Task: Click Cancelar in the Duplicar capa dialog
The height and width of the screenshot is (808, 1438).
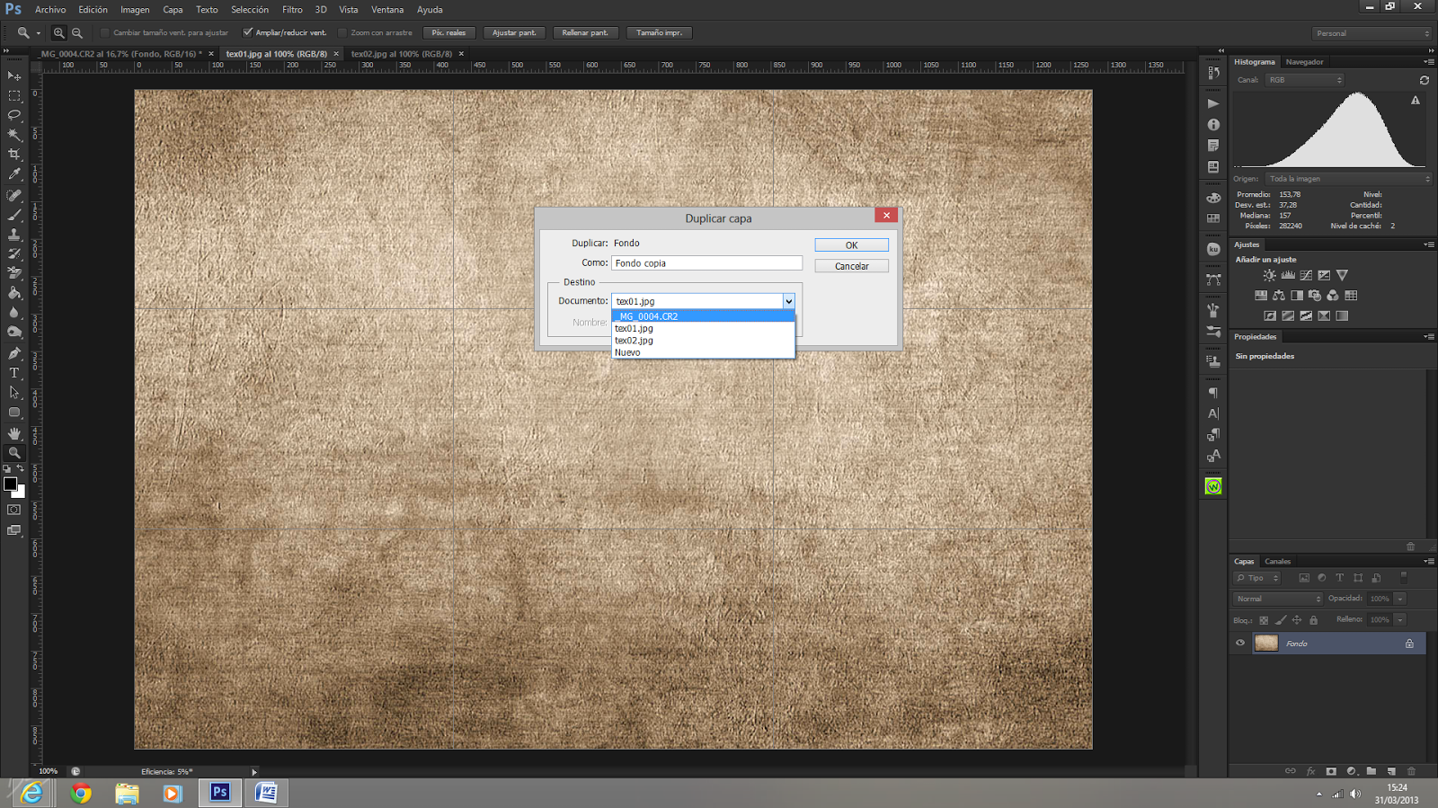Action: click(851, 266)
